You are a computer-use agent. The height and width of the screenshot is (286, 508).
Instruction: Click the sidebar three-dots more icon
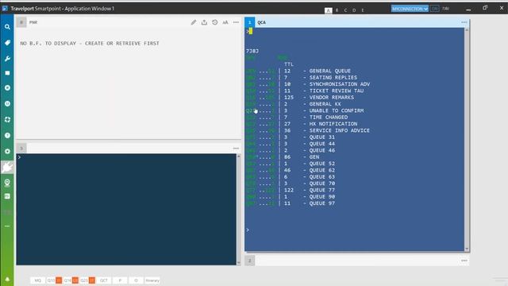pyautogui.click(x=7, y=226)
